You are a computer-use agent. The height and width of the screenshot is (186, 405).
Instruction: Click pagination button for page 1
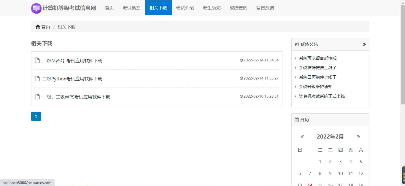click(x=36, y=117)
